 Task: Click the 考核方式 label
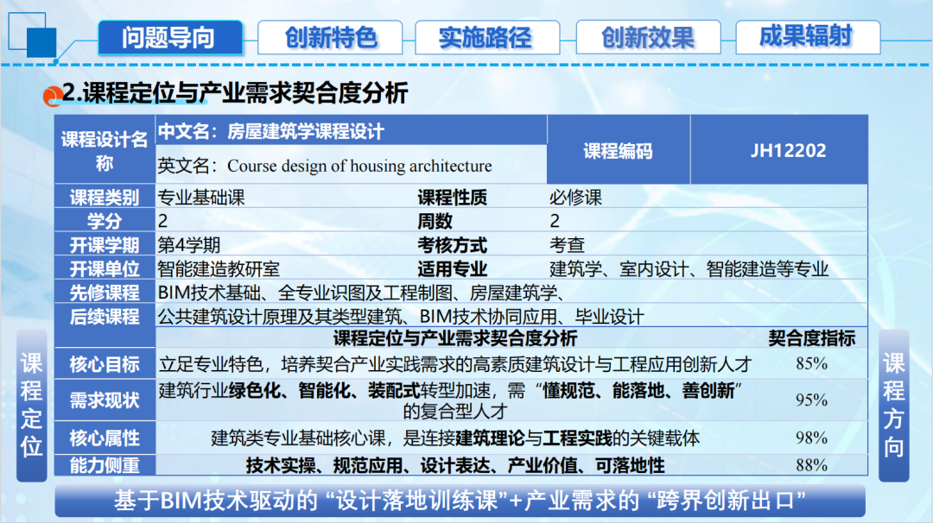click(x=452, y=245)
